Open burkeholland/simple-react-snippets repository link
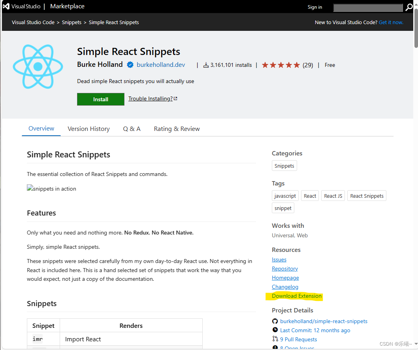The height and width of the screenshot is (350, 418). (x=324, y=321)
